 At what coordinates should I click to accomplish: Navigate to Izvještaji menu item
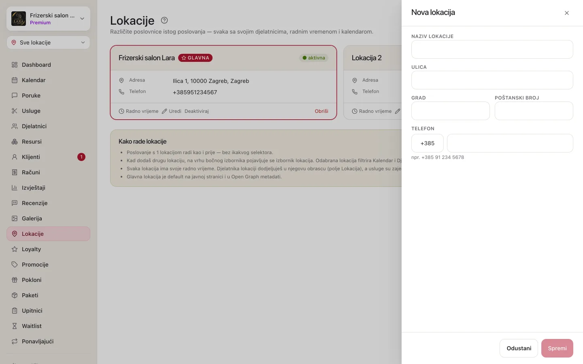point(48,188)
